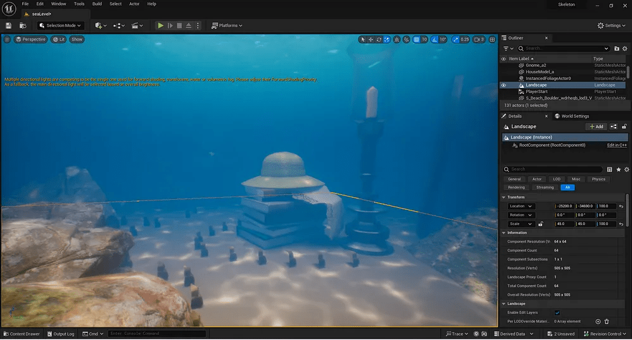Open the Selection Mode dropdown
This screenshot has width=632, height=340.
click(x=60, y=25)
